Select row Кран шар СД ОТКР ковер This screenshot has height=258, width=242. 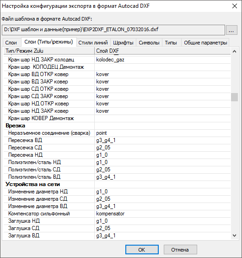click(x=117, y=89)
